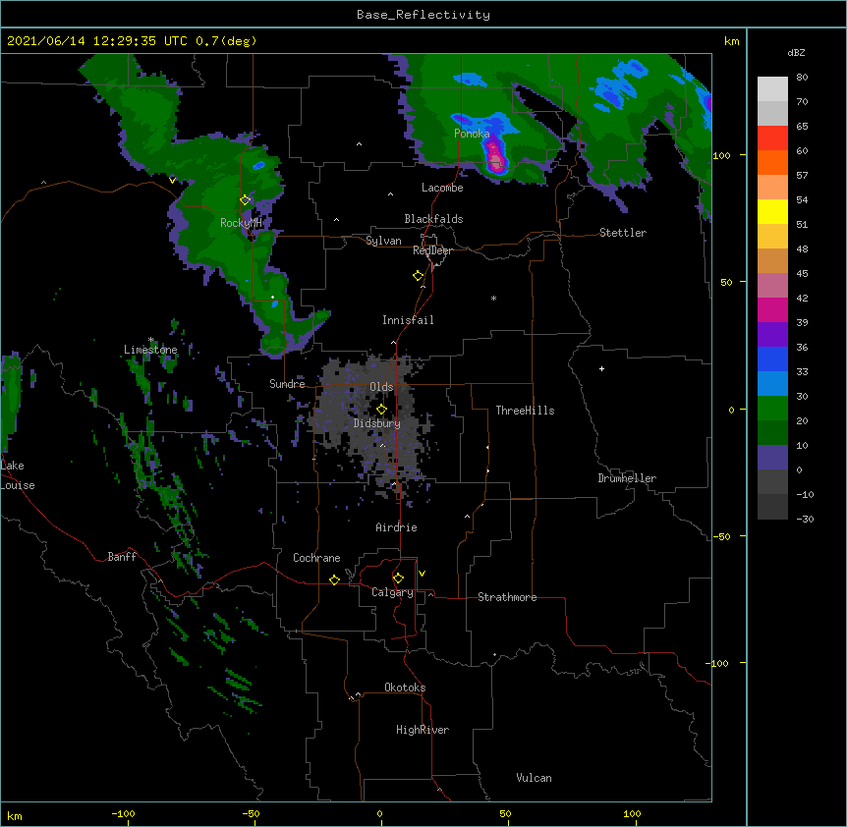Click the red 60-65 dBZ legend swatch
The width and height of the screenshot is (847, 827).
pyautogui.click(x=772, y=138)
